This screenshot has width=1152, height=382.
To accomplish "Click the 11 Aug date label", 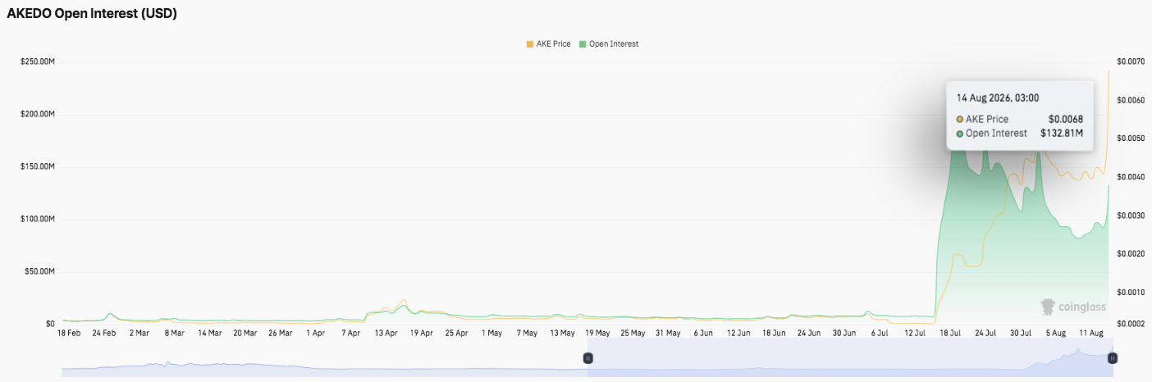I will [1090, 334].
